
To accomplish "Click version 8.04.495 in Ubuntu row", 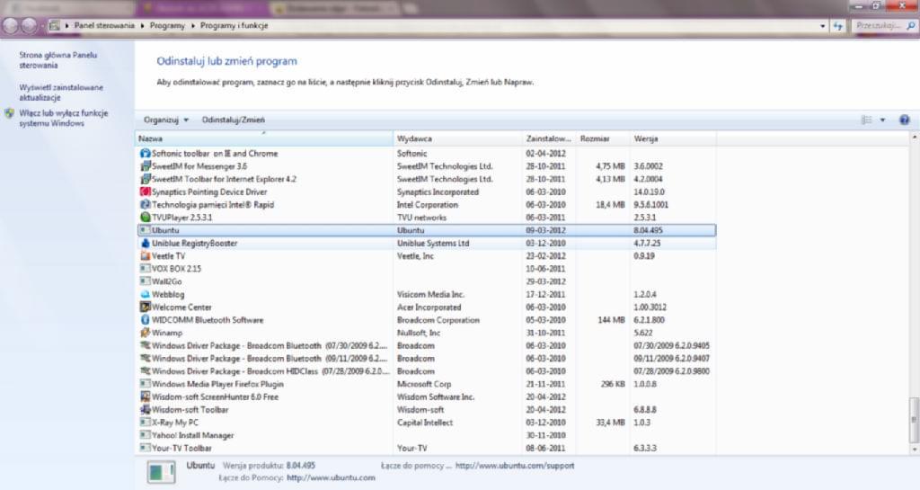I will tap(648, 230).
